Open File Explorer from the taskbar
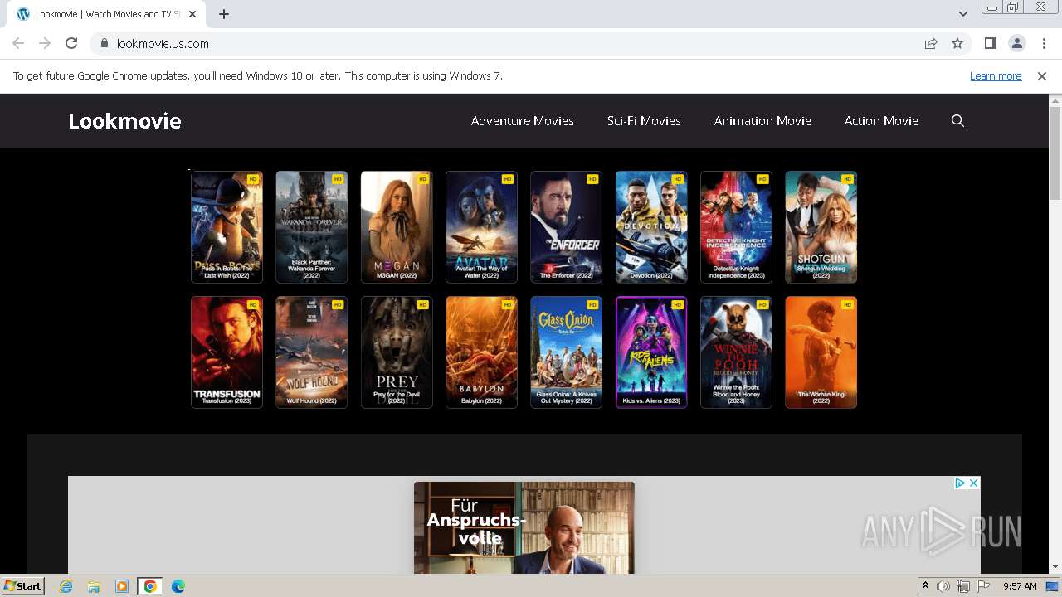Viewport: 1062px width, 597px height. click(94, 586)
